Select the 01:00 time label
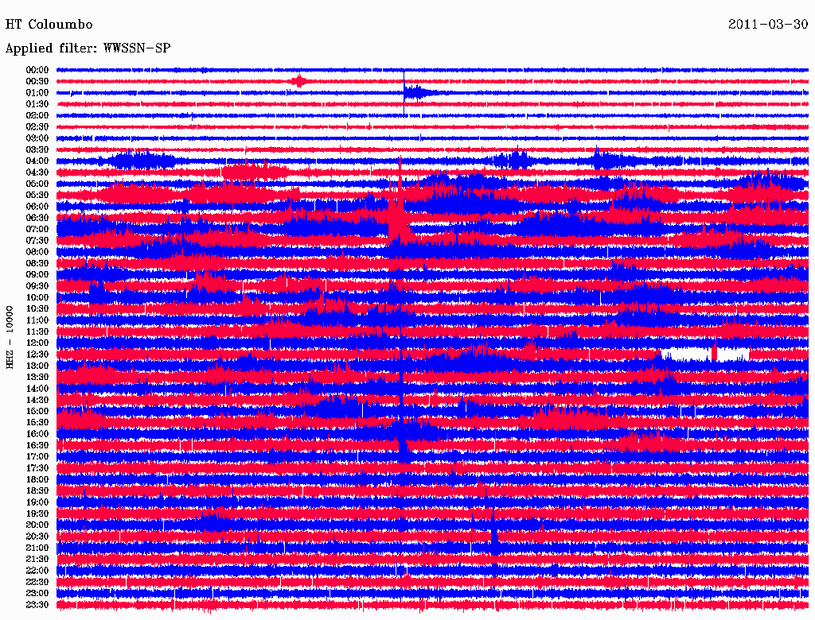815x620 pixels. coord(37,92)
